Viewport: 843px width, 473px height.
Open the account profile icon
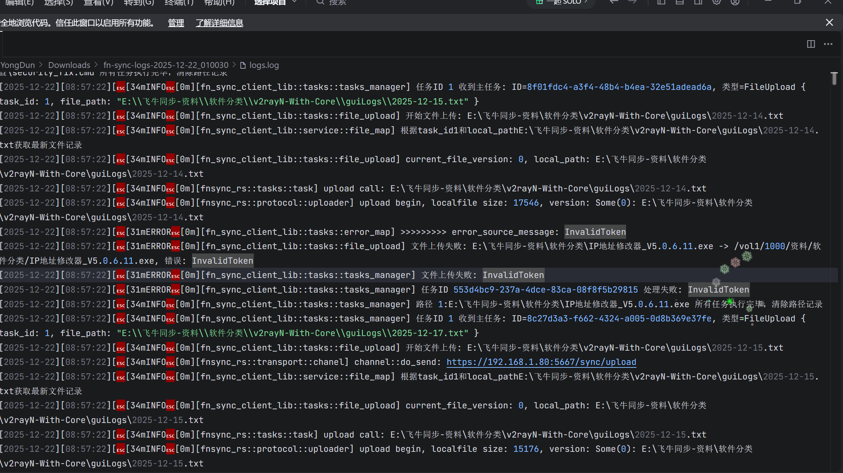735,2
